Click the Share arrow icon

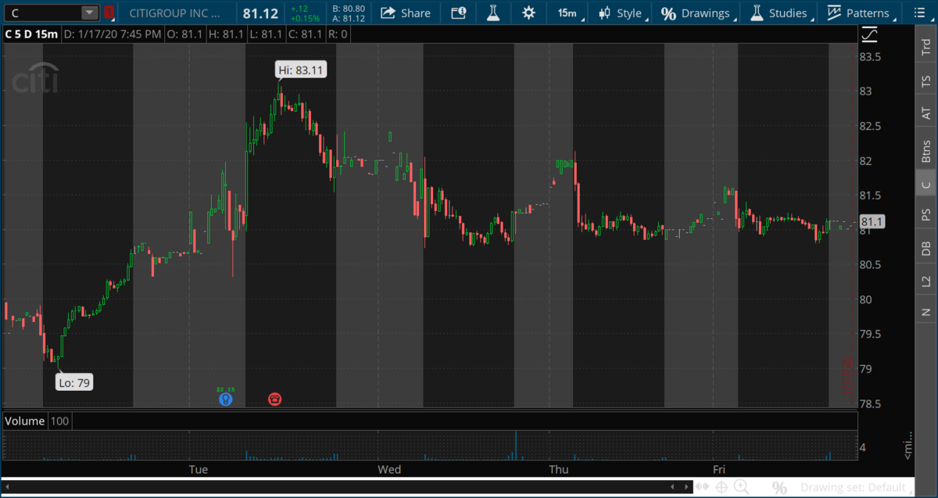point(387,13)
